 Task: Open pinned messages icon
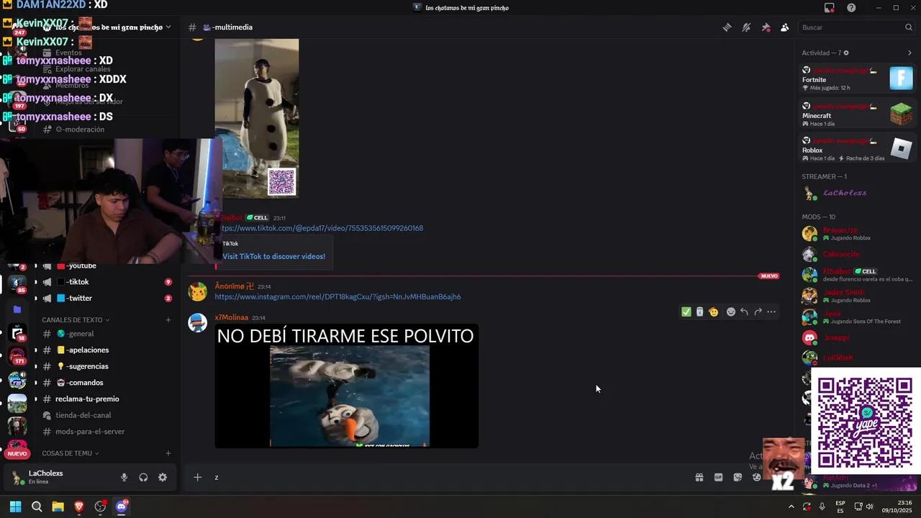[766, 27]
